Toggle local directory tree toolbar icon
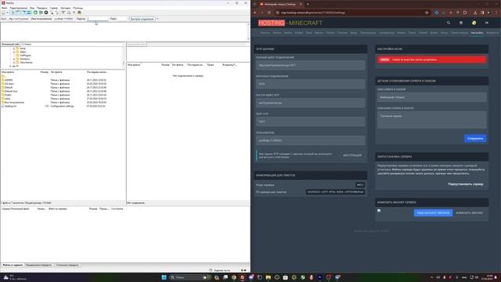 pyautogui.click(x=18, y=13)
